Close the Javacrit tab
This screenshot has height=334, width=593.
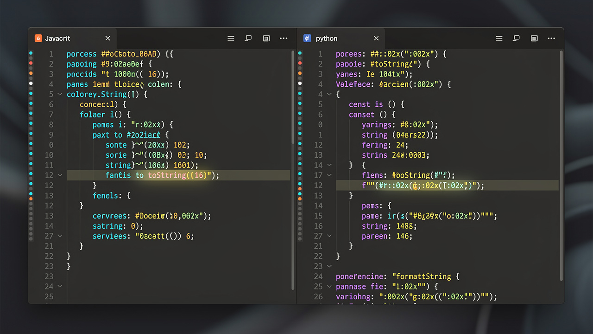(x=108, y=39)
